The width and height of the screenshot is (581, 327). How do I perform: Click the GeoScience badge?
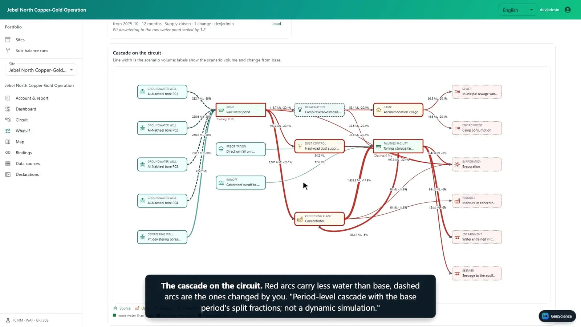pyautogui.click(x=557, y=316)
